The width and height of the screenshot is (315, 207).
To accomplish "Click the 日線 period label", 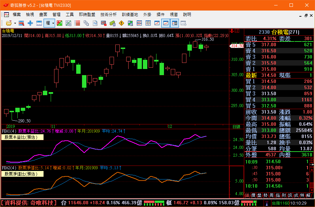I will pos(236,126).
